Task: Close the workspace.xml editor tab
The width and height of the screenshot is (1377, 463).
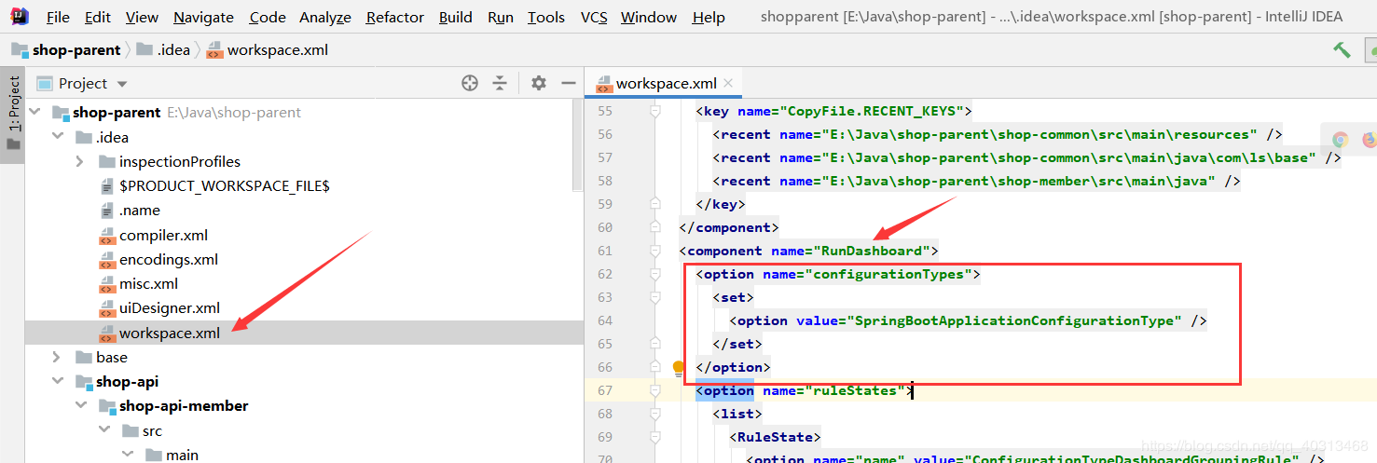Action: tap(729, 83)
